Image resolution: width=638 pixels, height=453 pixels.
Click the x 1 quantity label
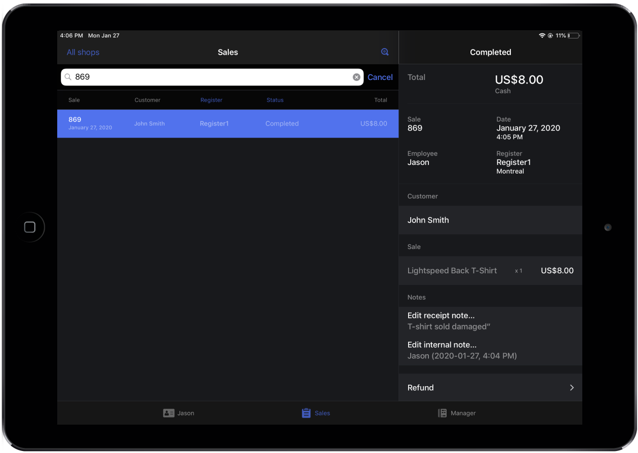[x=519, y=271]
